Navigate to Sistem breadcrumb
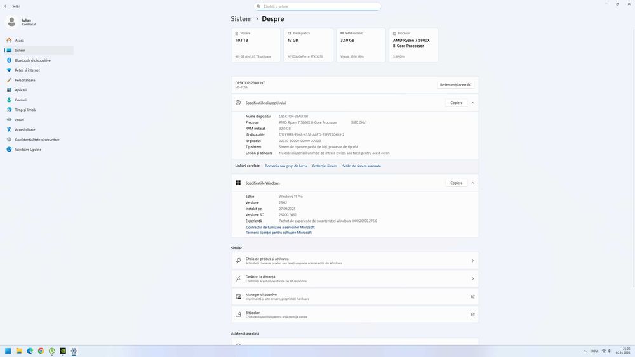The image size is (635, 357). pos(241,19)
